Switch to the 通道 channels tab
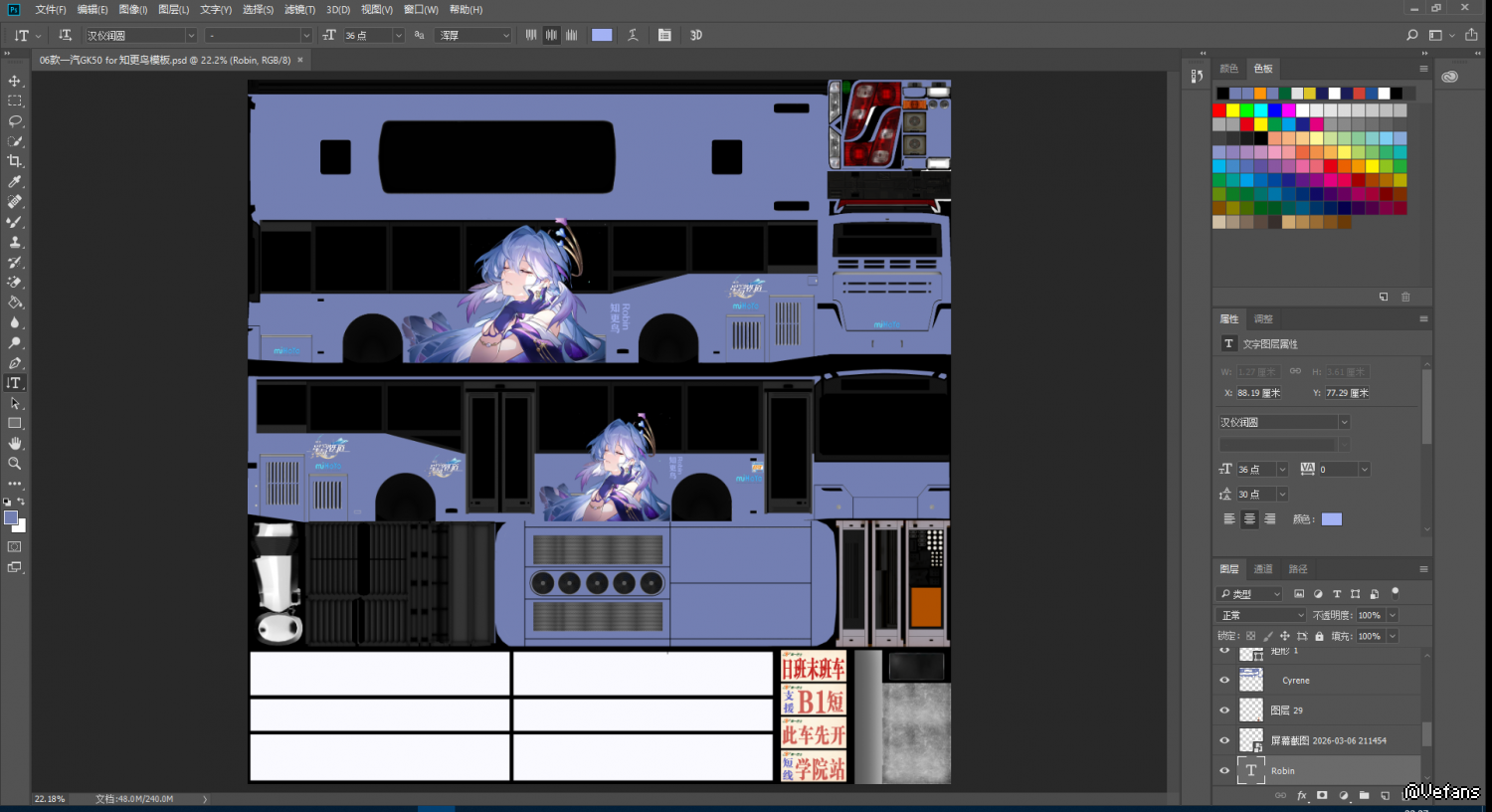 [x=1263, y=569]
